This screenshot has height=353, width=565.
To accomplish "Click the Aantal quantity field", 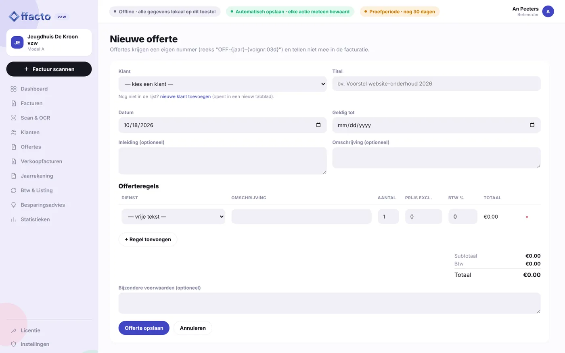I will pos(388,217).
